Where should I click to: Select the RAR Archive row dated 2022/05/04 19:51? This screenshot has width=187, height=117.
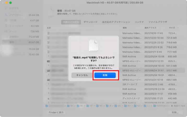(x=115, y=75)
